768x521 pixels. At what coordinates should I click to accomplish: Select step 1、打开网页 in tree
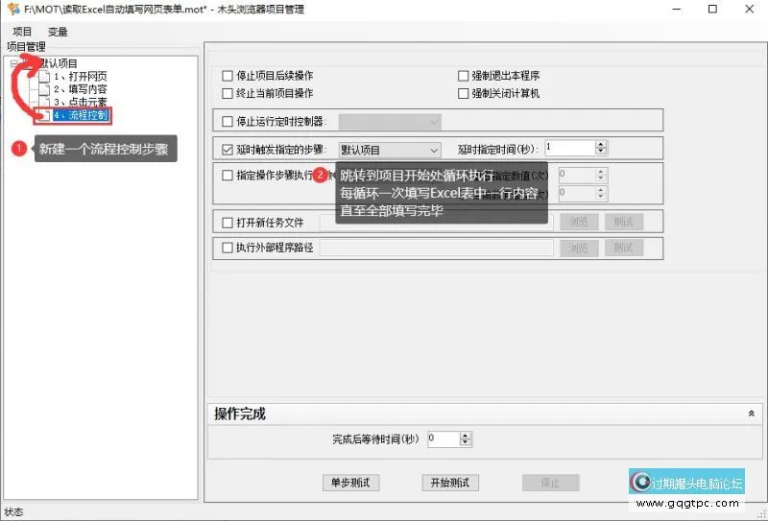81,77
